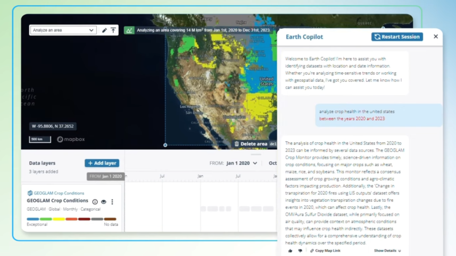Click the green analysis chart icon

129,30
